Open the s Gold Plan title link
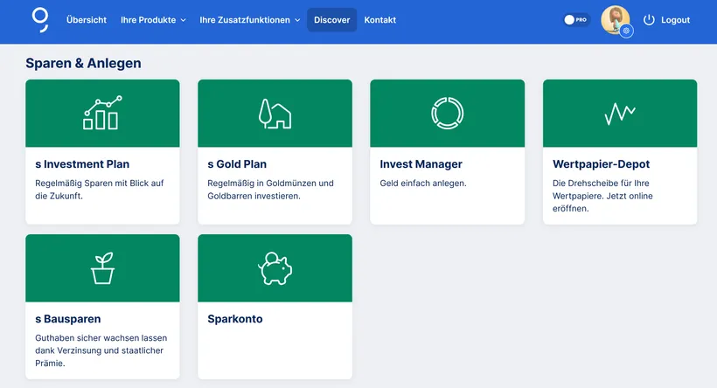Screen dimensions: 717x388 tap(237, 164)
